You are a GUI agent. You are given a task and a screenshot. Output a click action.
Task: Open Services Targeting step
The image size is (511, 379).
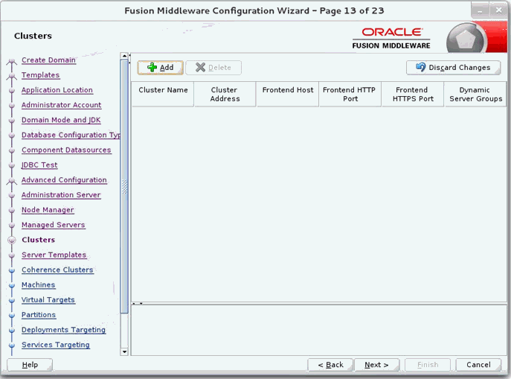[x=55, y=345]
